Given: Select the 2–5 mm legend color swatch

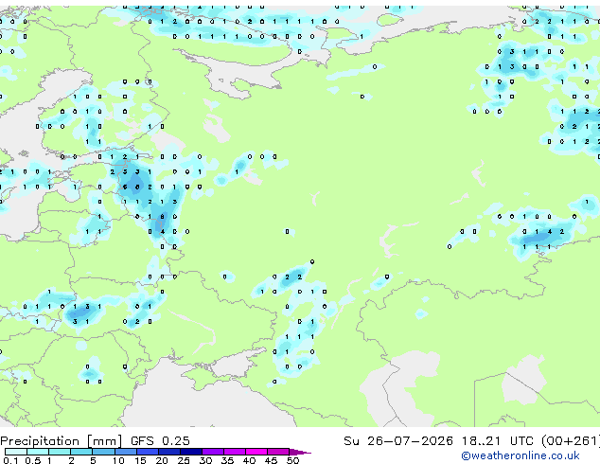Looking at the screenshot, I should (81, 452).
